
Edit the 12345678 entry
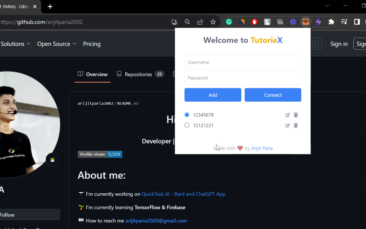point(288,115)
